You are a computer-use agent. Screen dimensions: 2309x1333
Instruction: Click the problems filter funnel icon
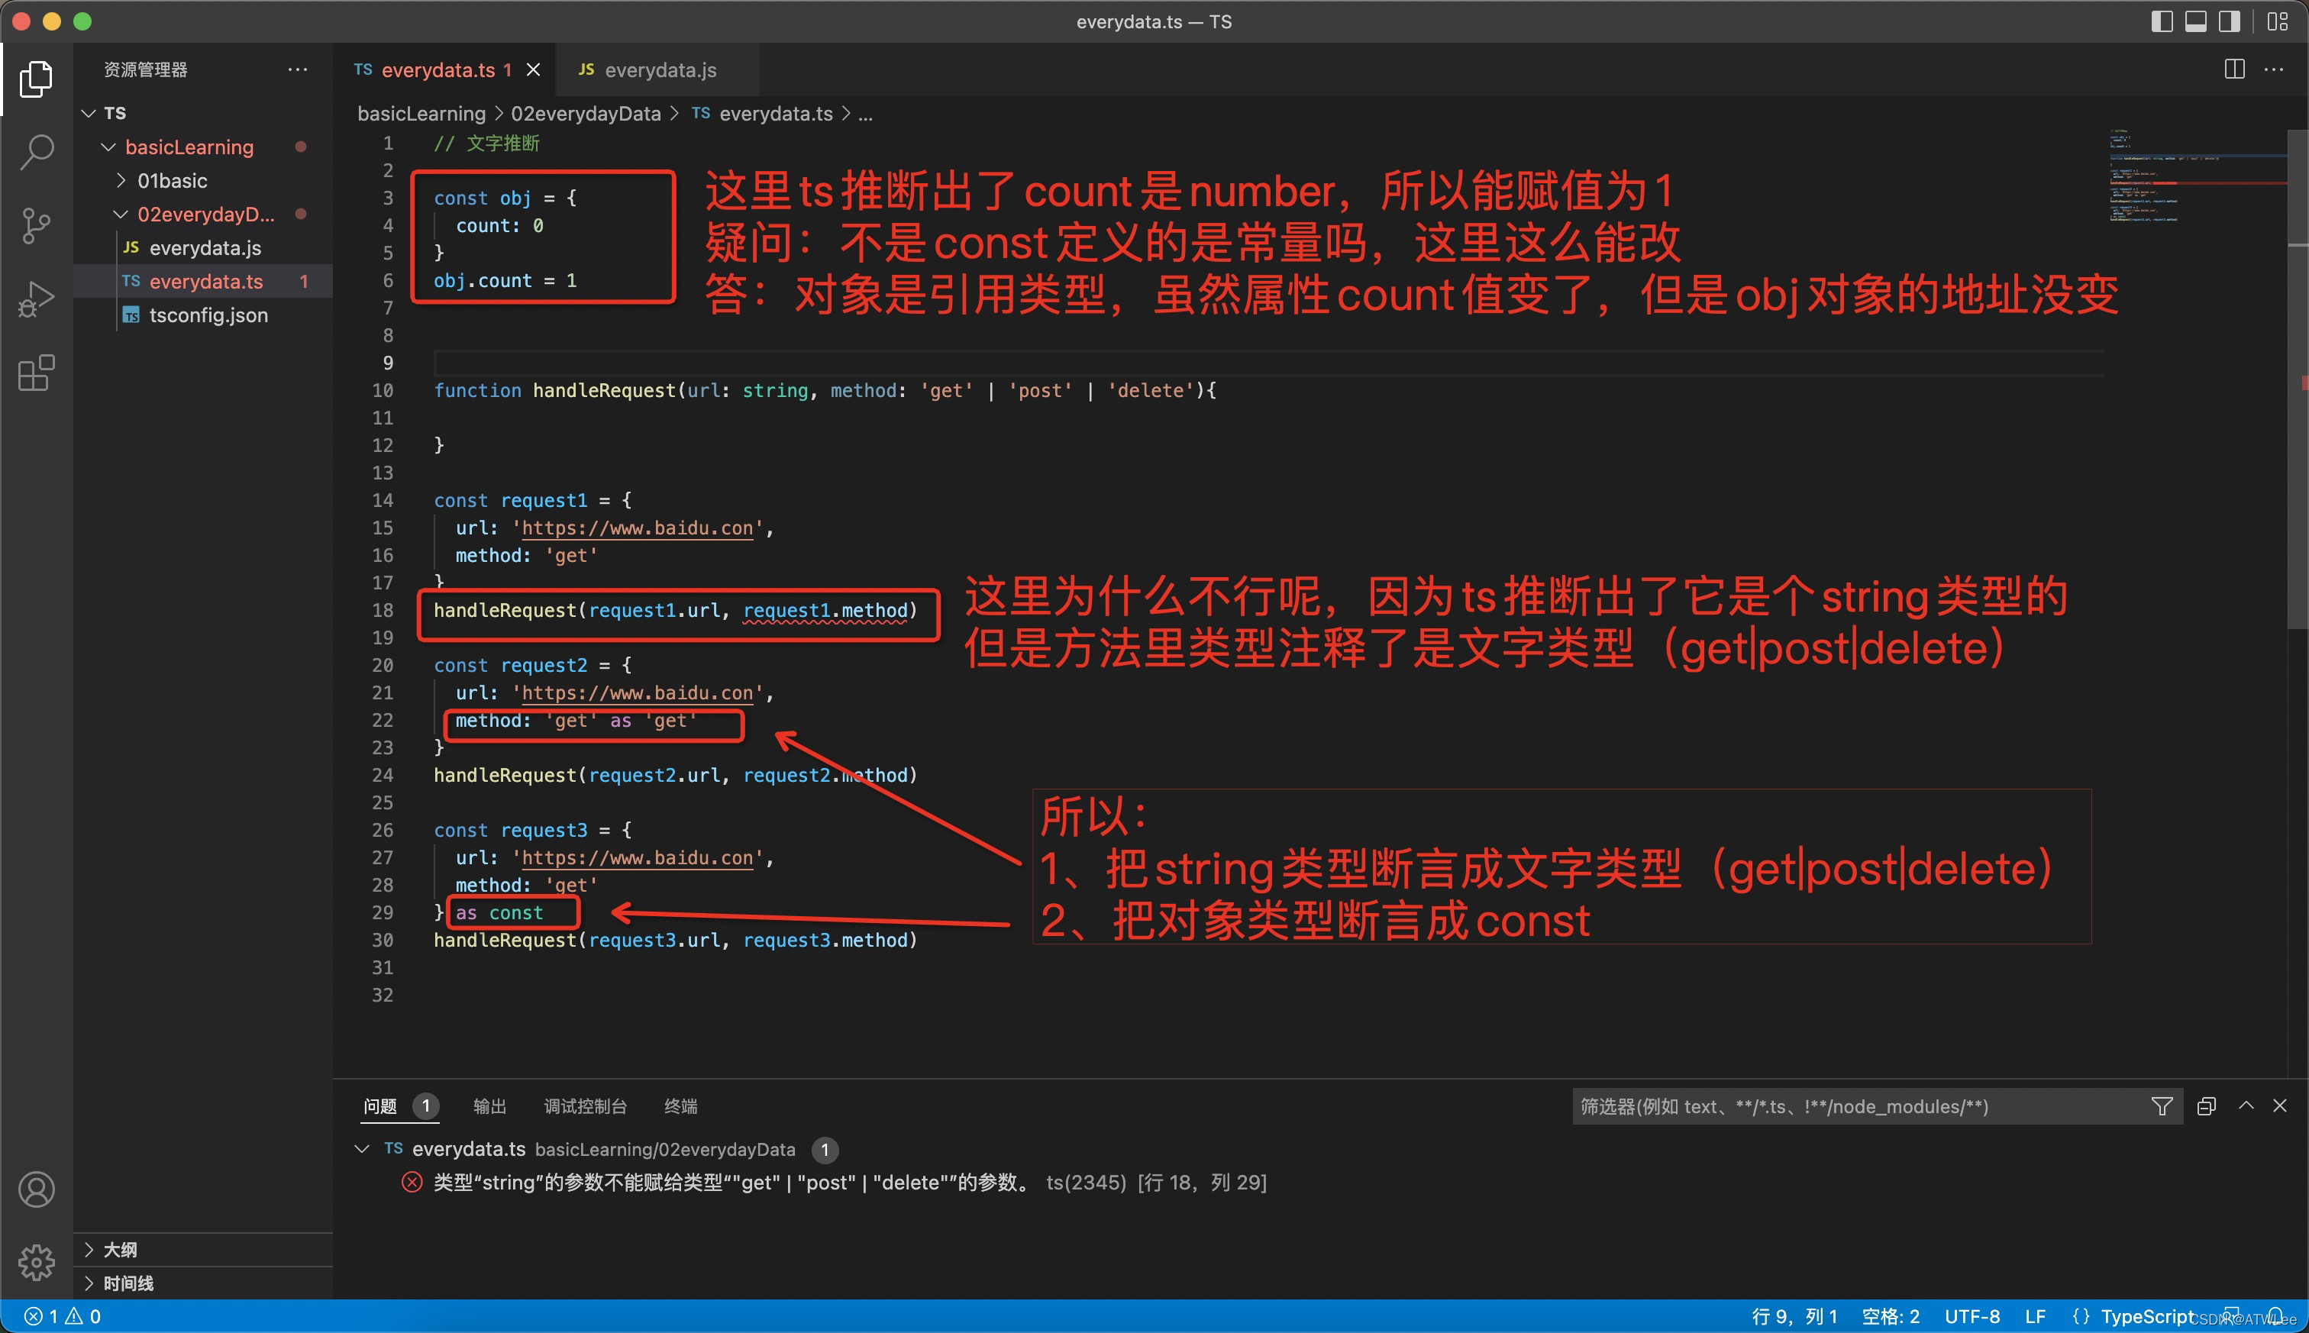tap(2162, 1106)
